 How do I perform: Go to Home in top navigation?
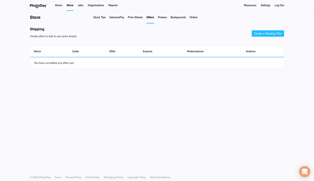pyautogui.click(x=59, y=5)
